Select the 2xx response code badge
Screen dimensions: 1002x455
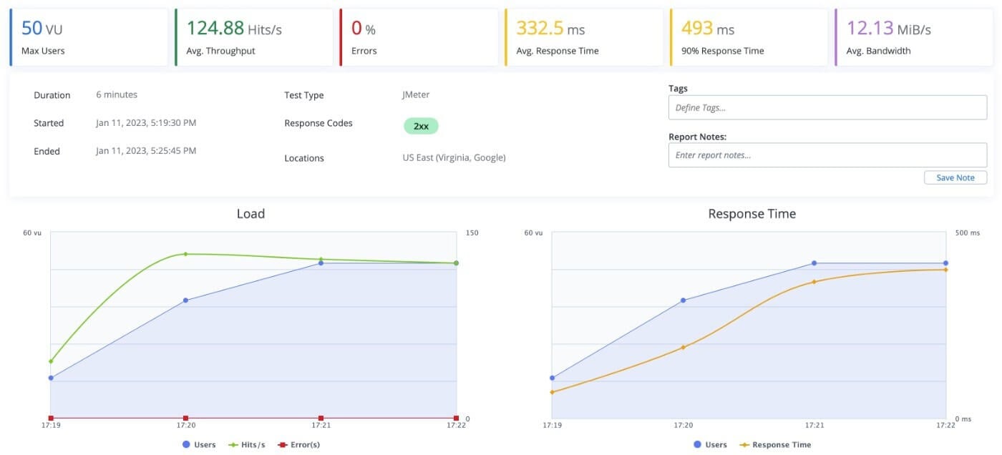421,126
